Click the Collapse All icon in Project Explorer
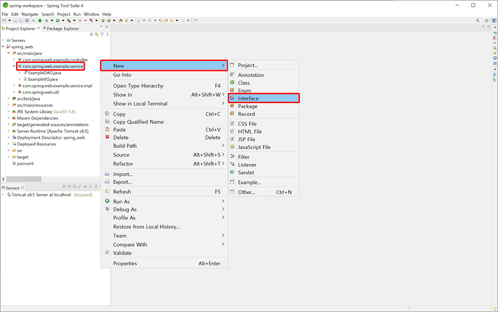Screen dimensions: 498x312 click(92, 34)
